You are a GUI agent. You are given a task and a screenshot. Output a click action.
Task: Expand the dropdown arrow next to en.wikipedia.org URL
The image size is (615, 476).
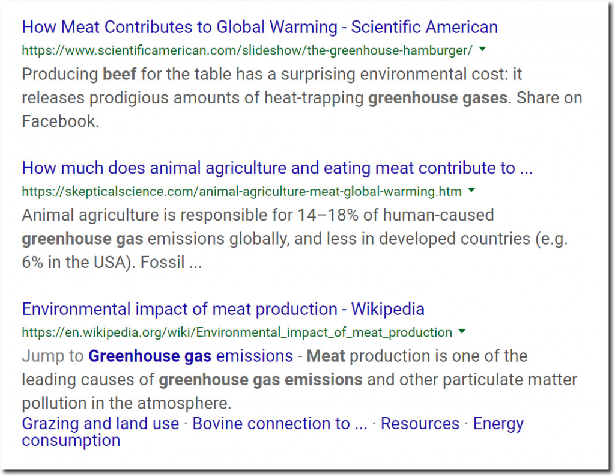point(462,331)
